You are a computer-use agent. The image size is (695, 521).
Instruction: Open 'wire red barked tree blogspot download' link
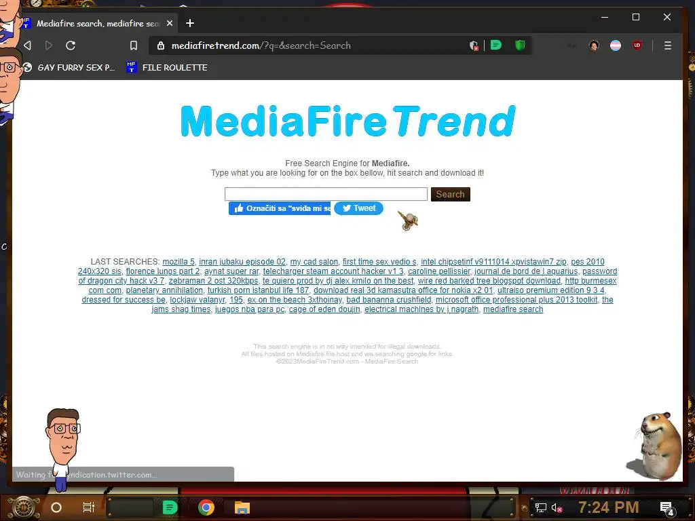489,281
